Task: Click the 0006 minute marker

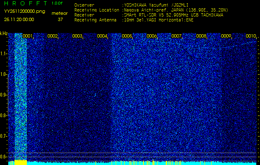Action: [152, 36]
